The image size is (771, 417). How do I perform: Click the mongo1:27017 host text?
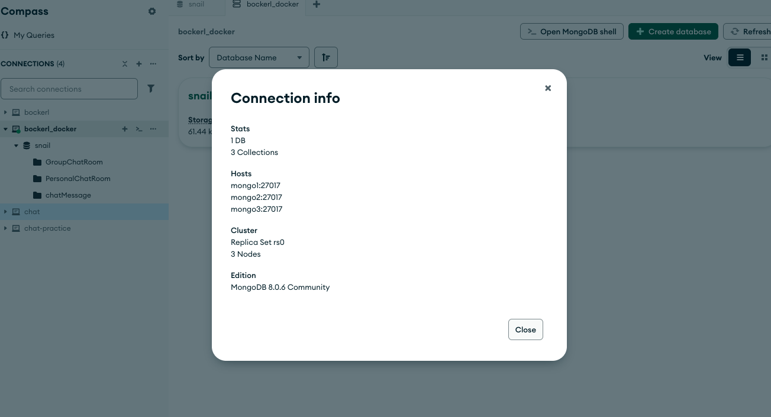click(x=256, y=186)
